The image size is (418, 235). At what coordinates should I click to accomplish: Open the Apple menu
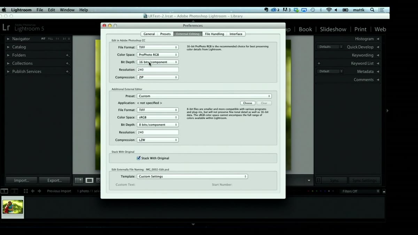coord(4,10)
